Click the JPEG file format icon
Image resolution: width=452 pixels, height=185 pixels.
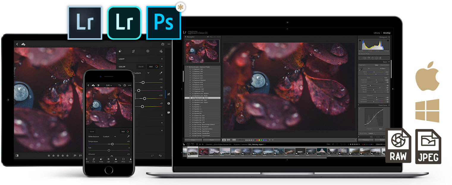pos(428,146)
